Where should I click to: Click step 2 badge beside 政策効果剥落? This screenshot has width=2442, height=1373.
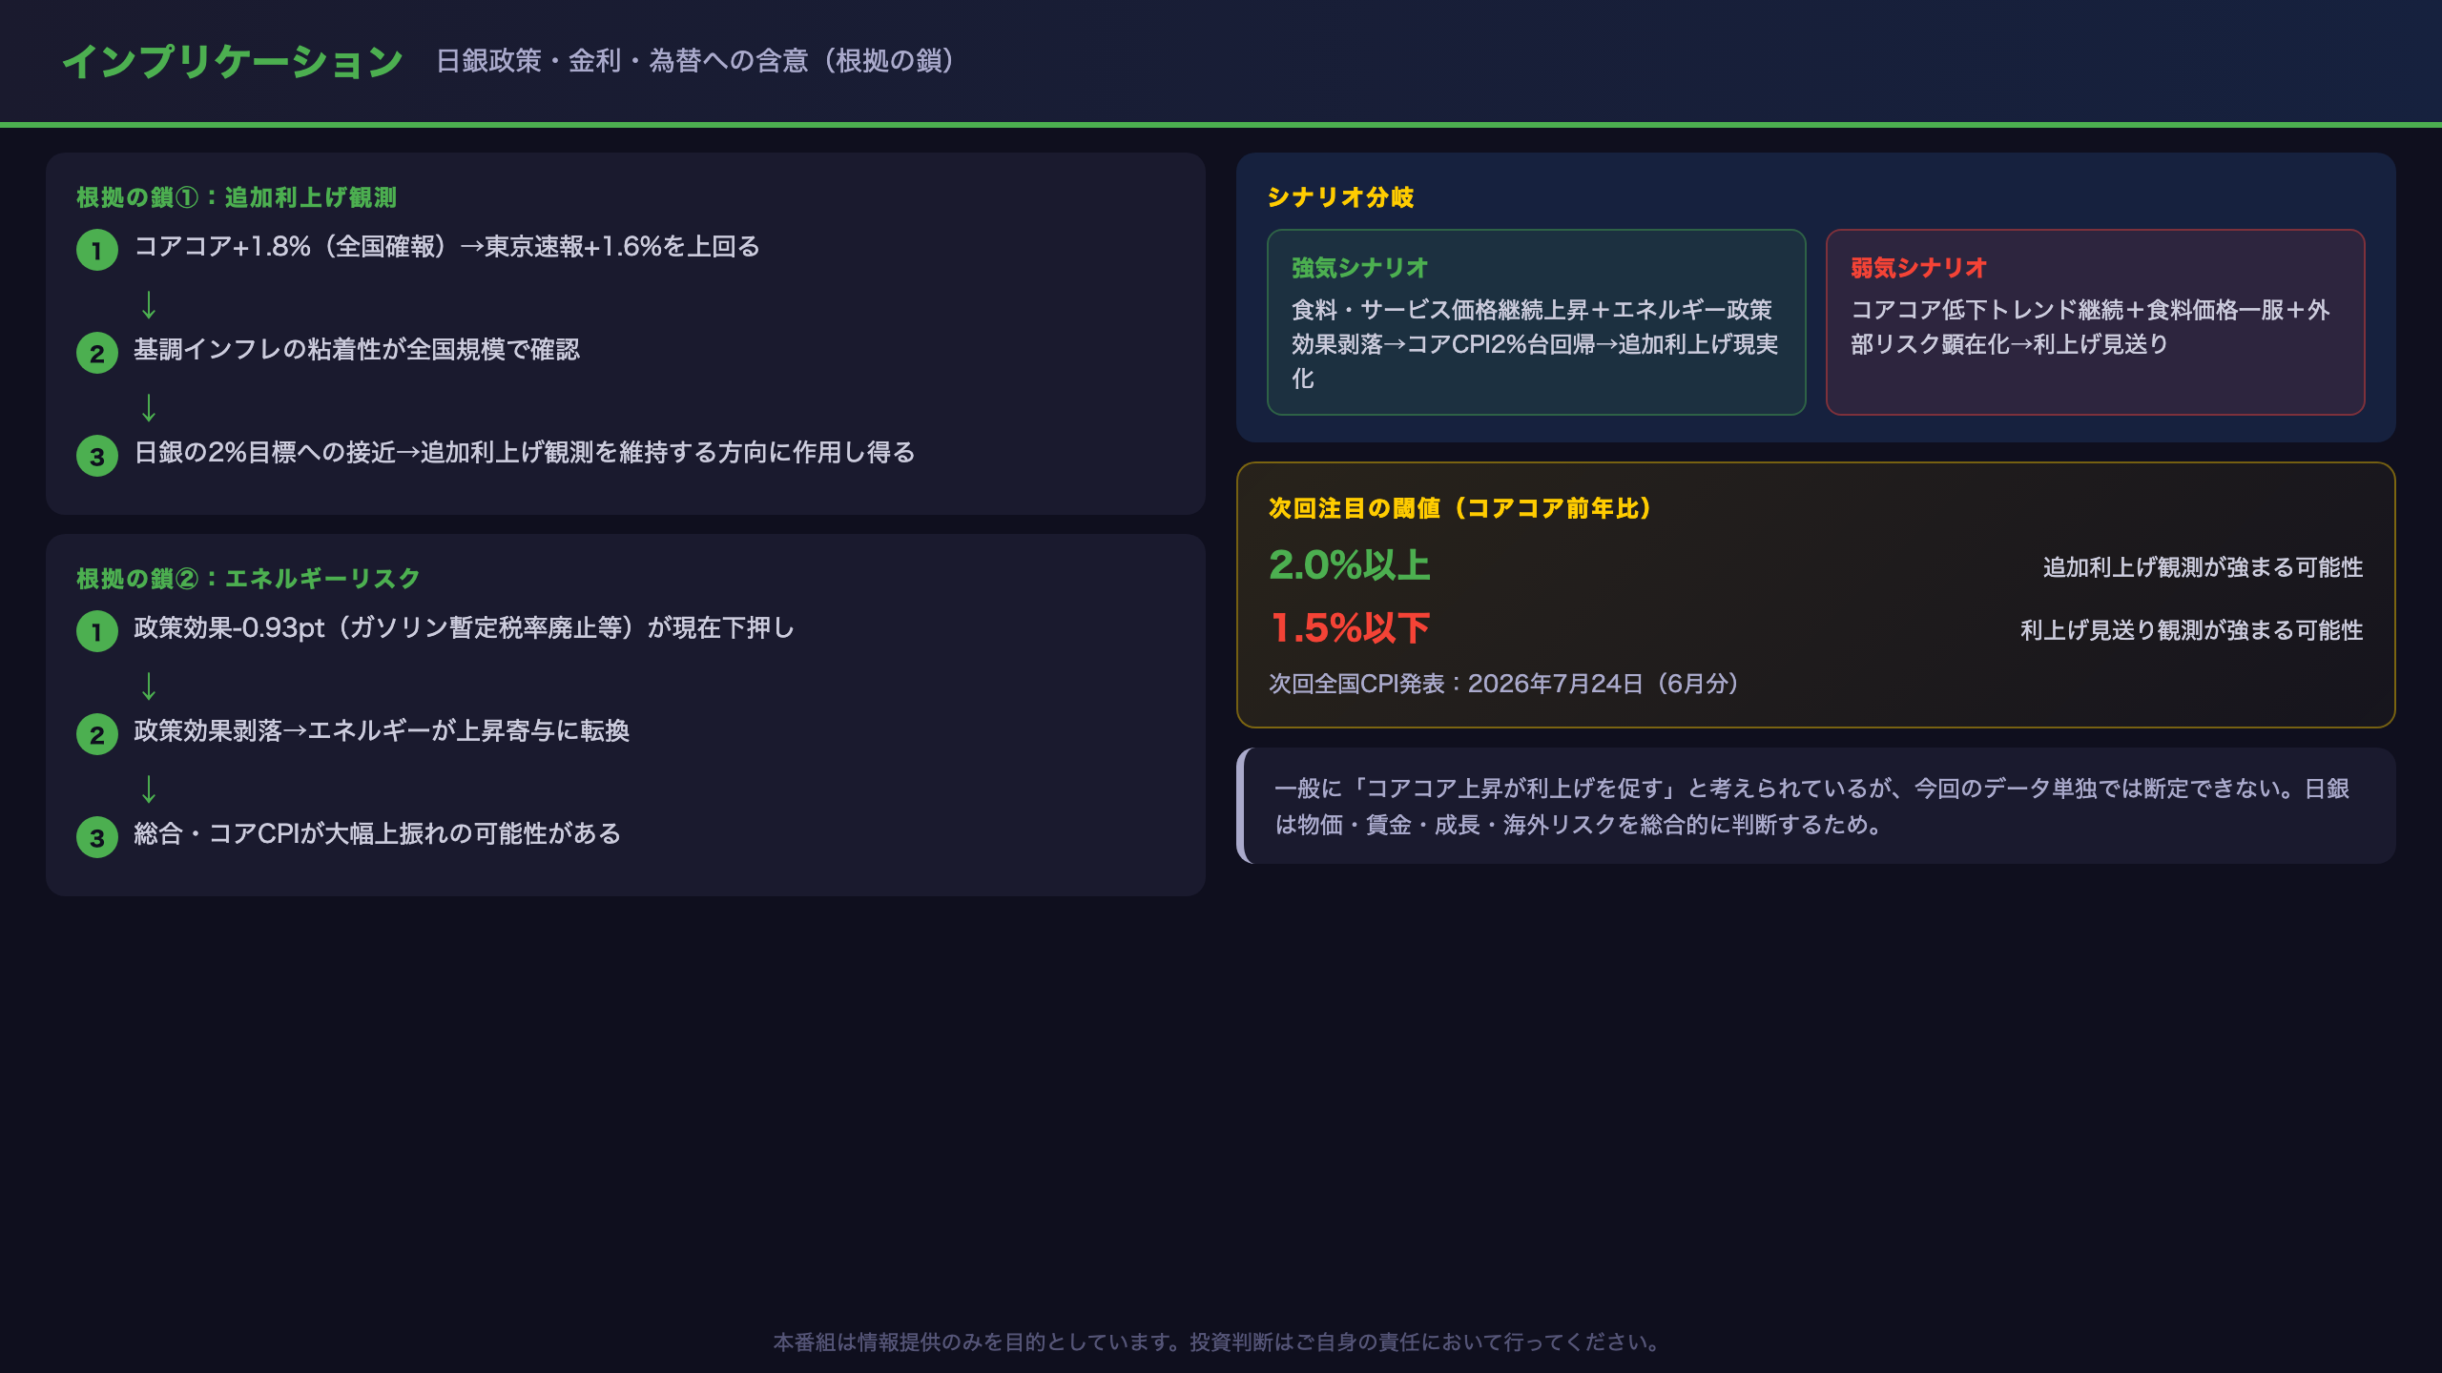pyautogui.click(x=97, y=734)
